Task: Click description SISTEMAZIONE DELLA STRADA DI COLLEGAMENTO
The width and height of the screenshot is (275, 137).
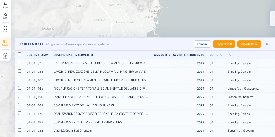Action: [x=101, y=63]
